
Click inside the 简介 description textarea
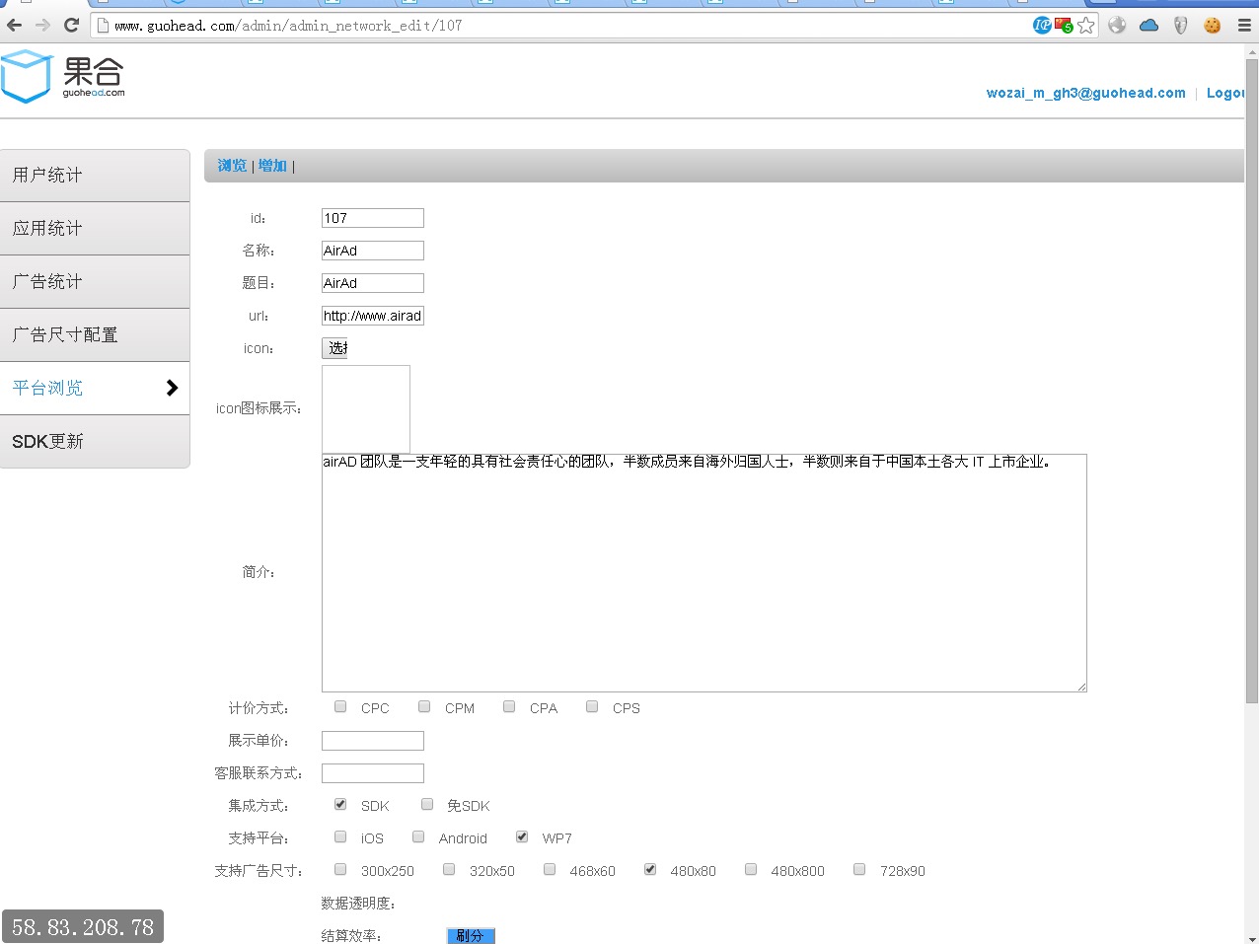click(x=704, y=573)
